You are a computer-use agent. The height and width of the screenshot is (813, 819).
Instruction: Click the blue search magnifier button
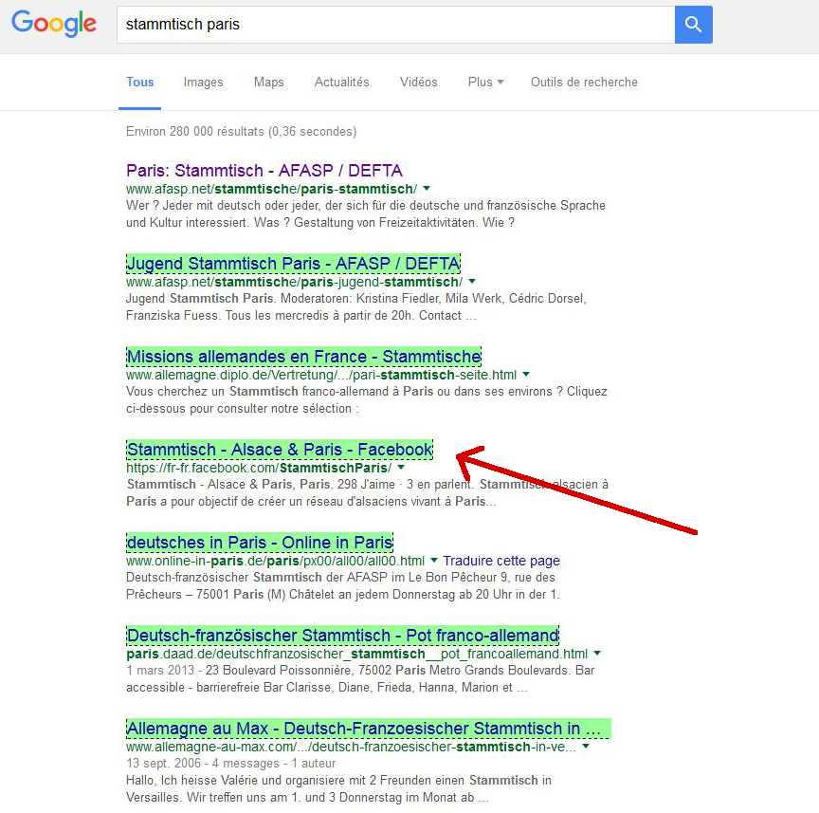[693, 25]
